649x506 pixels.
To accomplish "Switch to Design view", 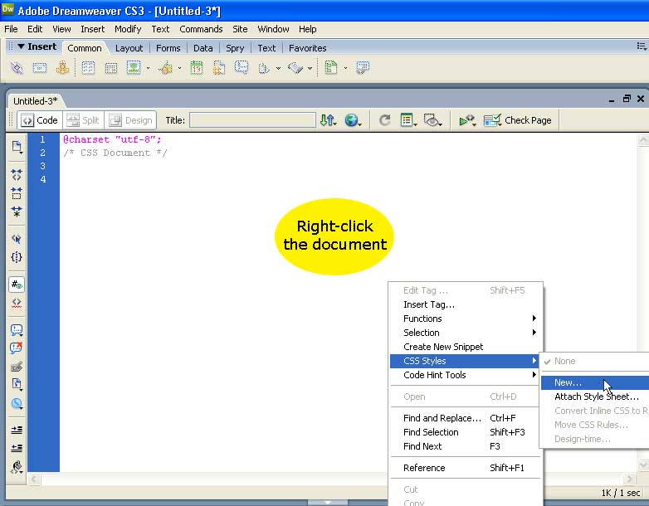I will (x=130, y=120).
